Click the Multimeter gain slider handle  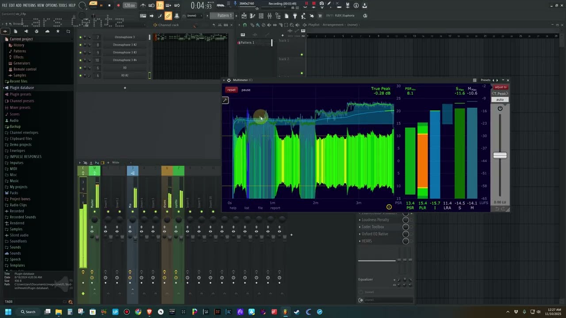coord(500,155)
